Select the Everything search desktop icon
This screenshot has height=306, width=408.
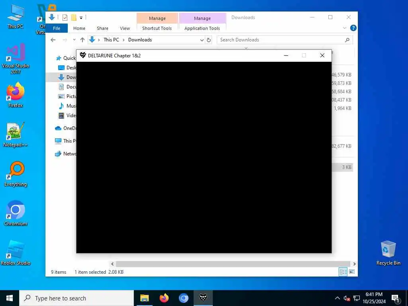16,174
